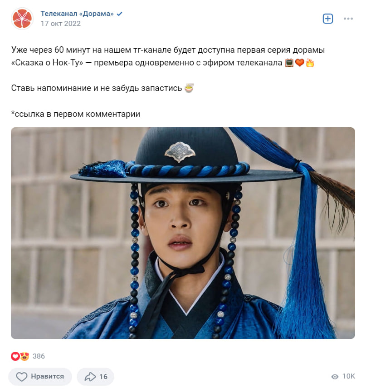Click the share count 16
The image size is (366, 389).
103,377
